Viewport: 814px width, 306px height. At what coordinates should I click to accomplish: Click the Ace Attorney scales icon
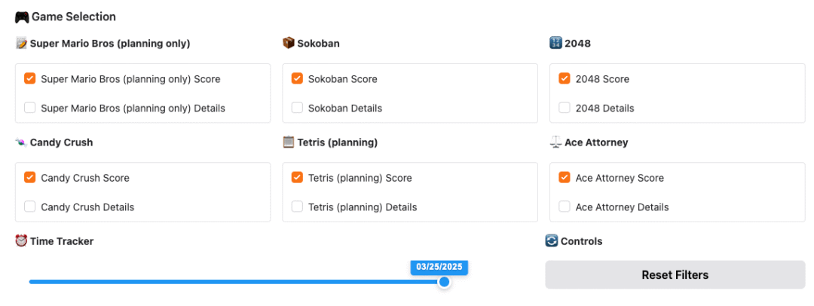tap(555, 142)
